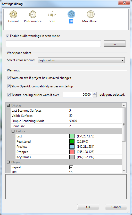
Task: Click the OK button
Action: tap(88, 207)
